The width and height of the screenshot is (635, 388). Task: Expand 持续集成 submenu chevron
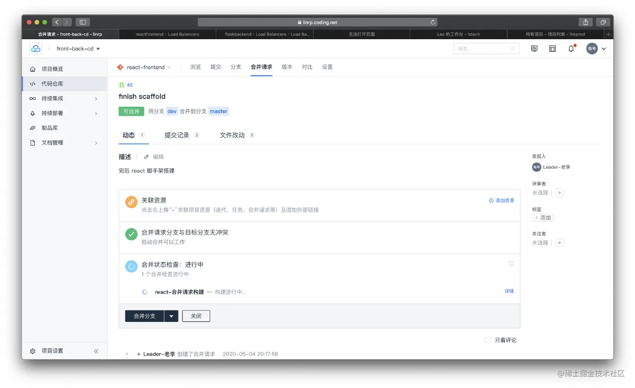pyautogui.click(x=96, y=99)
